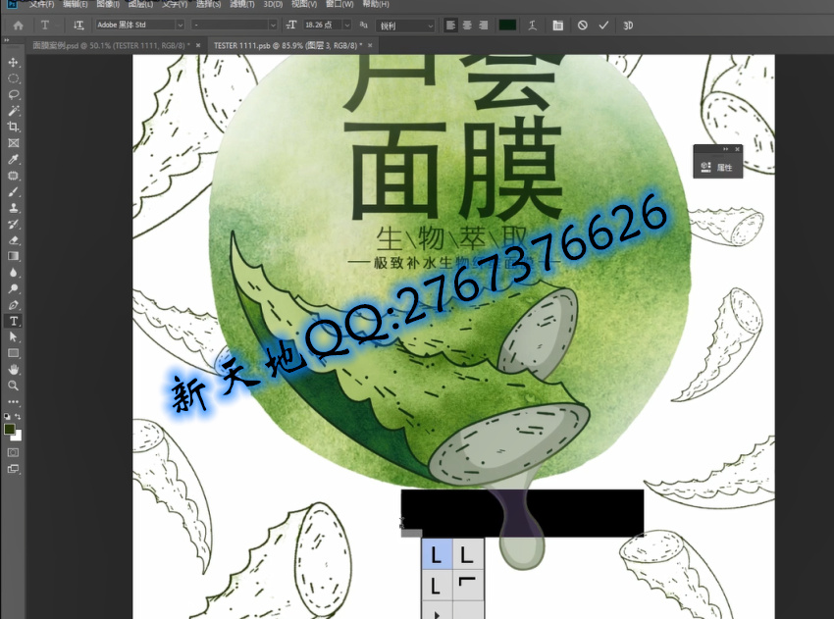Select the Hand tool
Screen dimensions: 834x619
14,369
